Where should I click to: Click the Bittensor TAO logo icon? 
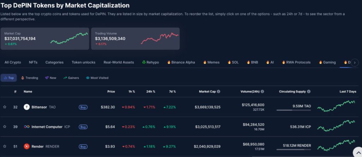pos(27,107)
